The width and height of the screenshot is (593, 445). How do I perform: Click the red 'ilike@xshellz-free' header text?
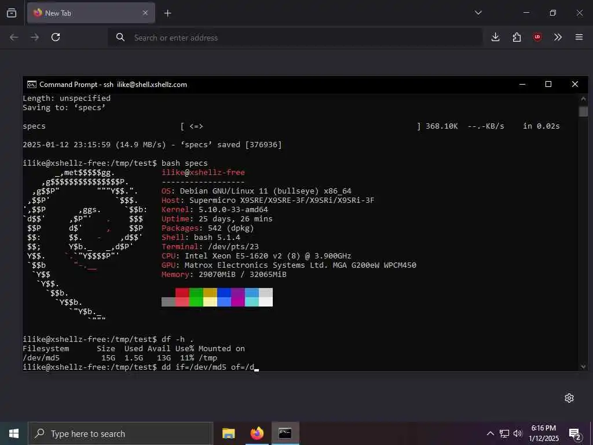[x=203, y=173]
